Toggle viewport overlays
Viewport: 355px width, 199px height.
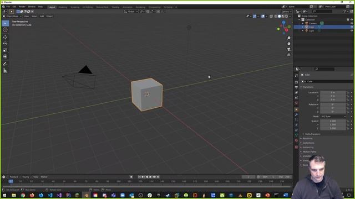click(x=263, y=16)
